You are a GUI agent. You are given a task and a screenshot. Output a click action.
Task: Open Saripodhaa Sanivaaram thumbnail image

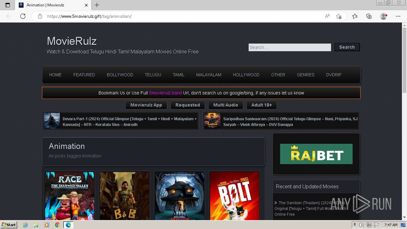coord(212,121)
